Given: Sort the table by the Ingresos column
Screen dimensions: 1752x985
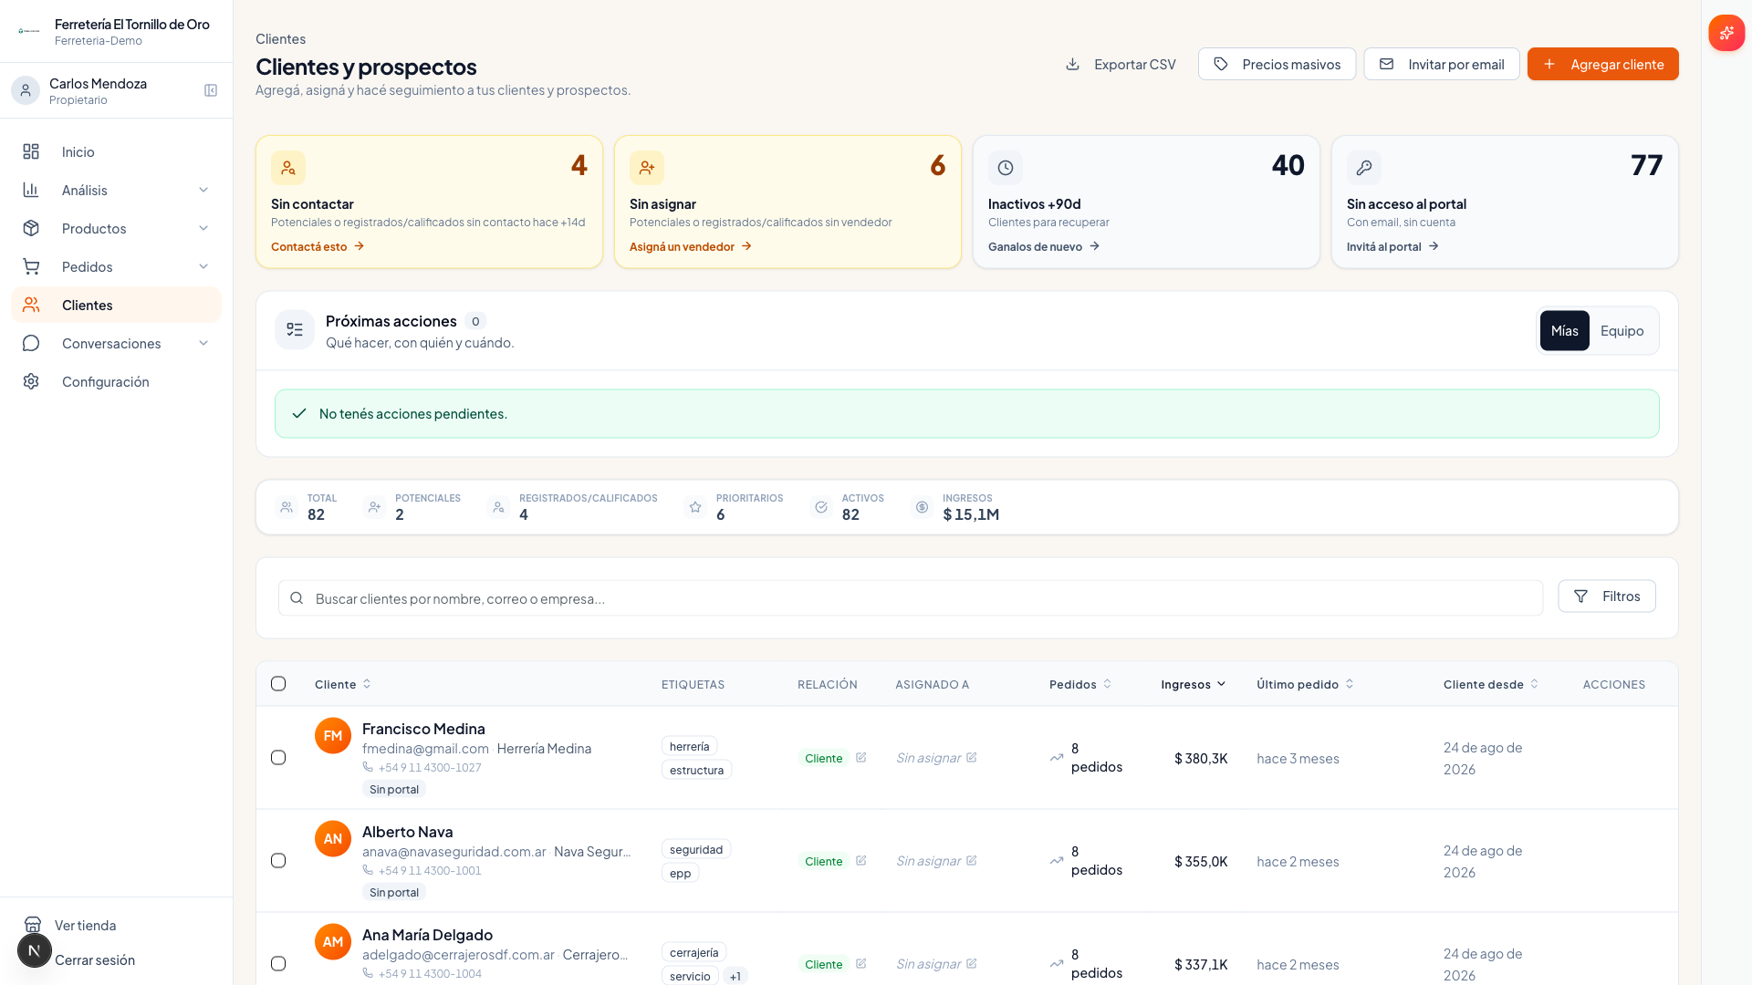Looking at the screenshot, I should (1193, 685).
